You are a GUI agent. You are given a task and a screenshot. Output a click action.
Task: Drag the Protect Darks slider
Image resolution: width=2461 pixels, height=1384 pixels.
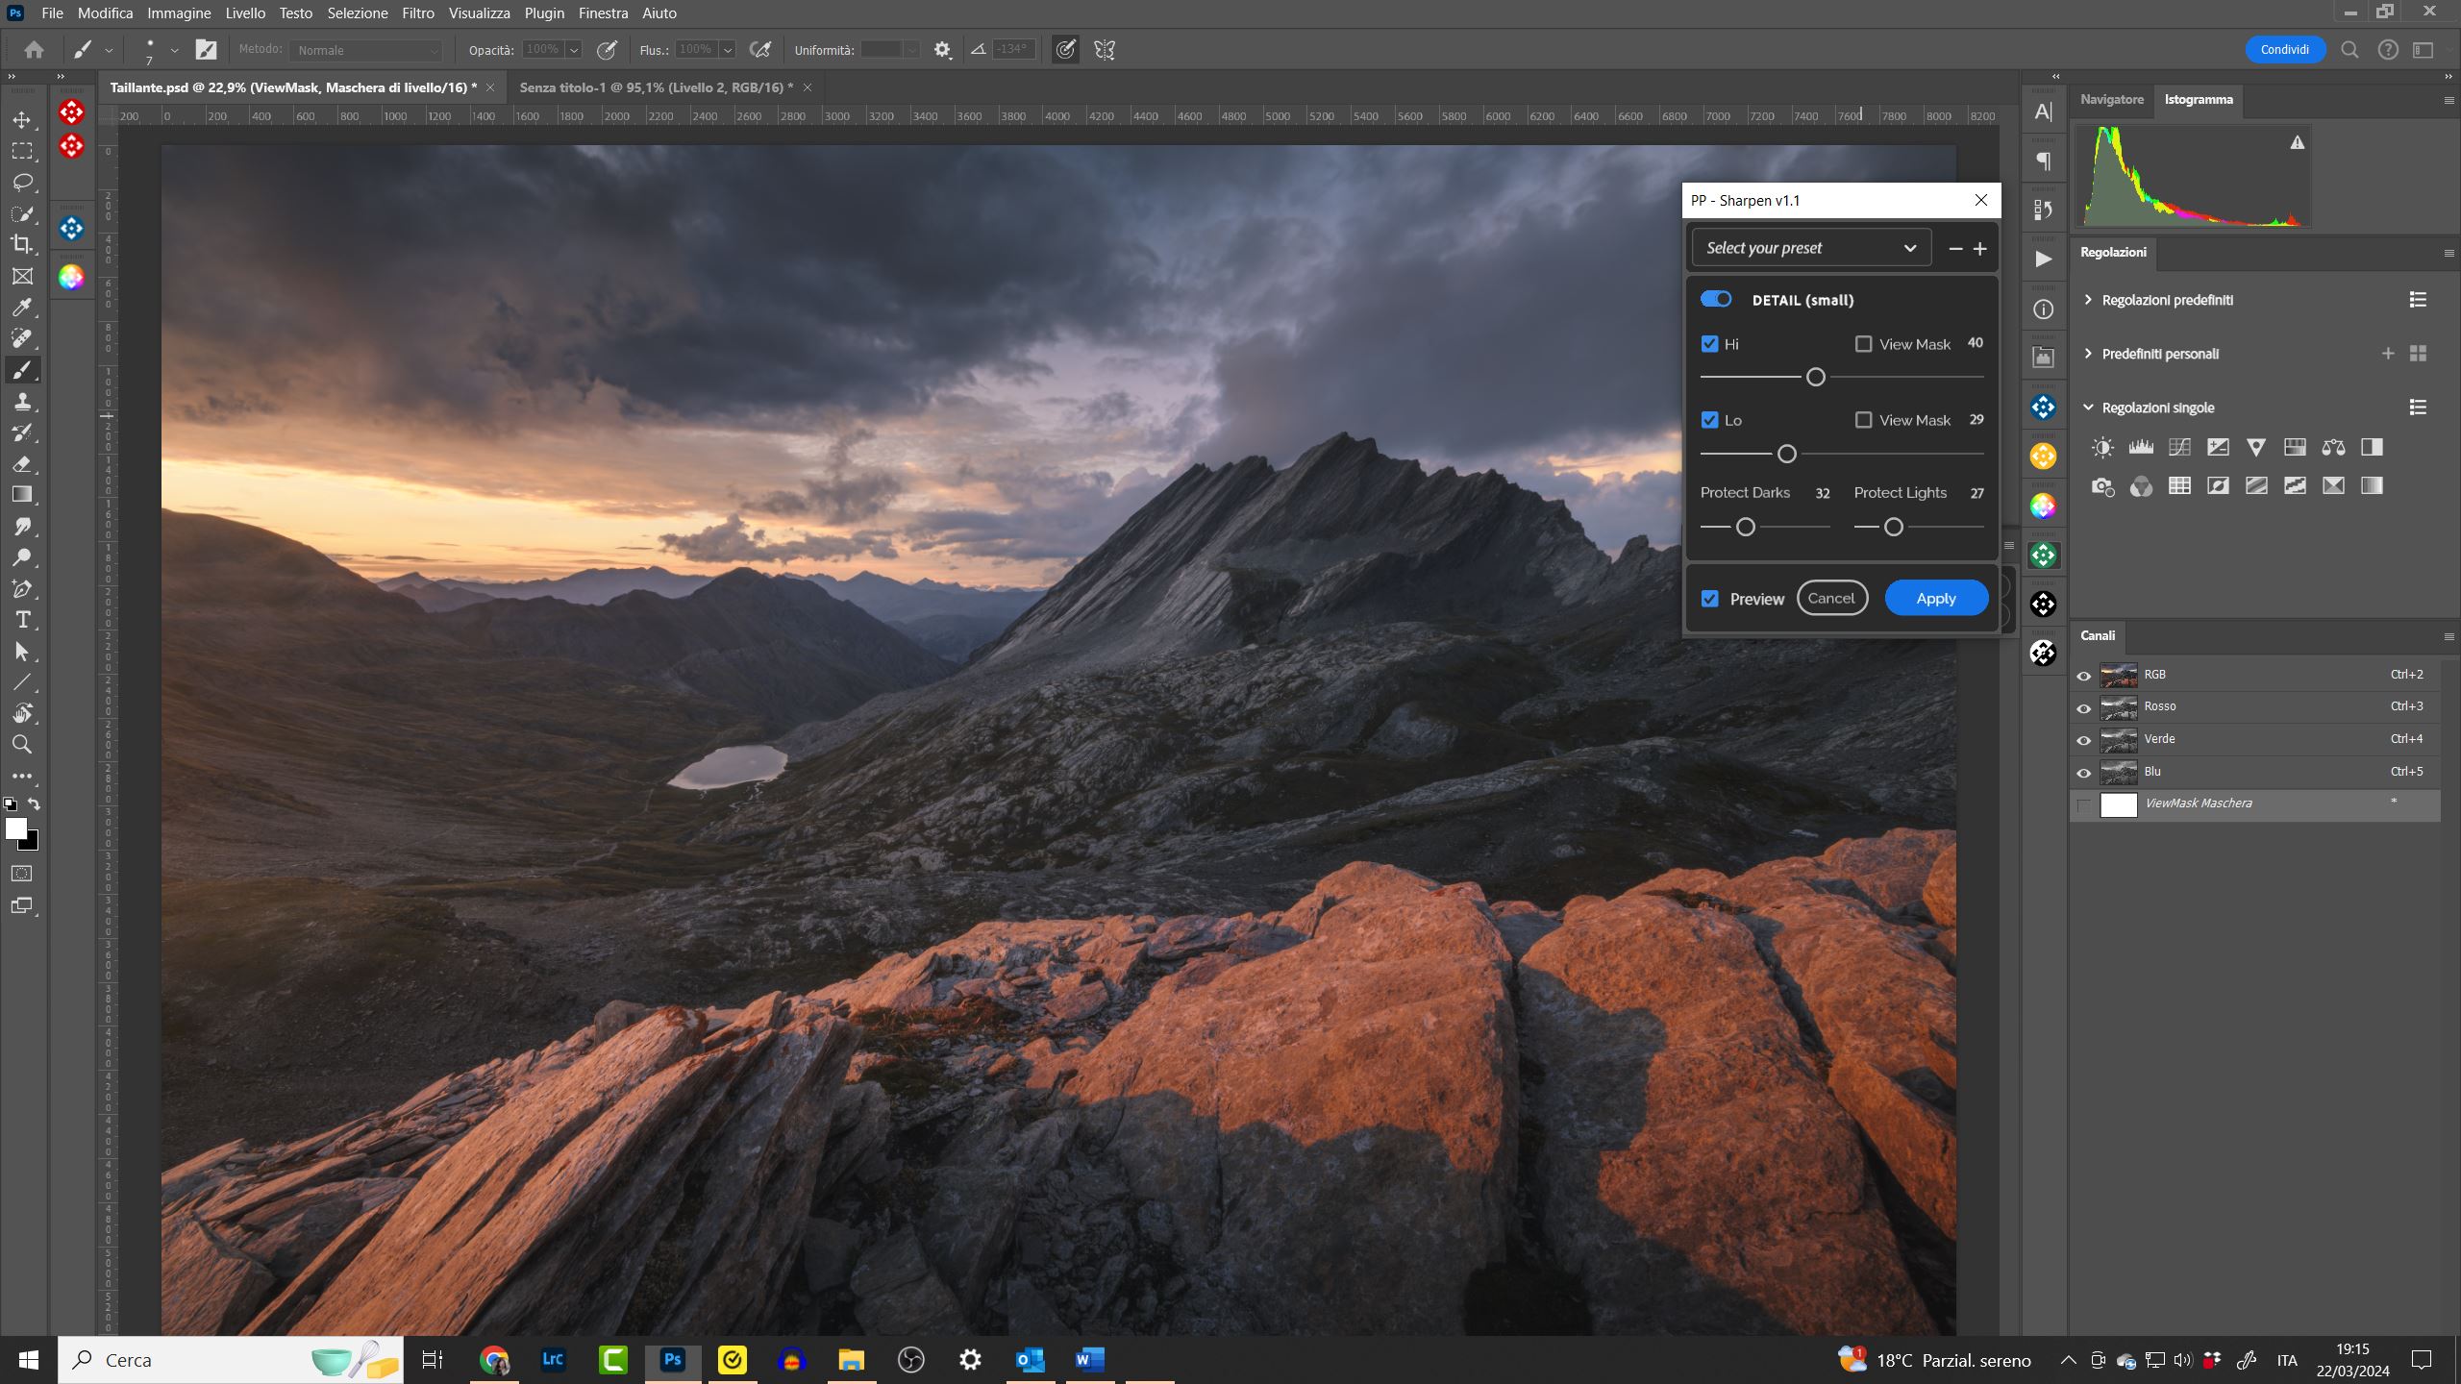pyautogui.click(x=1745, y=526)
